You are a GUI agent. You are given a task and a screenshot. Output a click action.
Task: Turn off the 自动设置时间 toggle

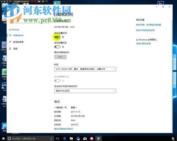tap(57, 37)
